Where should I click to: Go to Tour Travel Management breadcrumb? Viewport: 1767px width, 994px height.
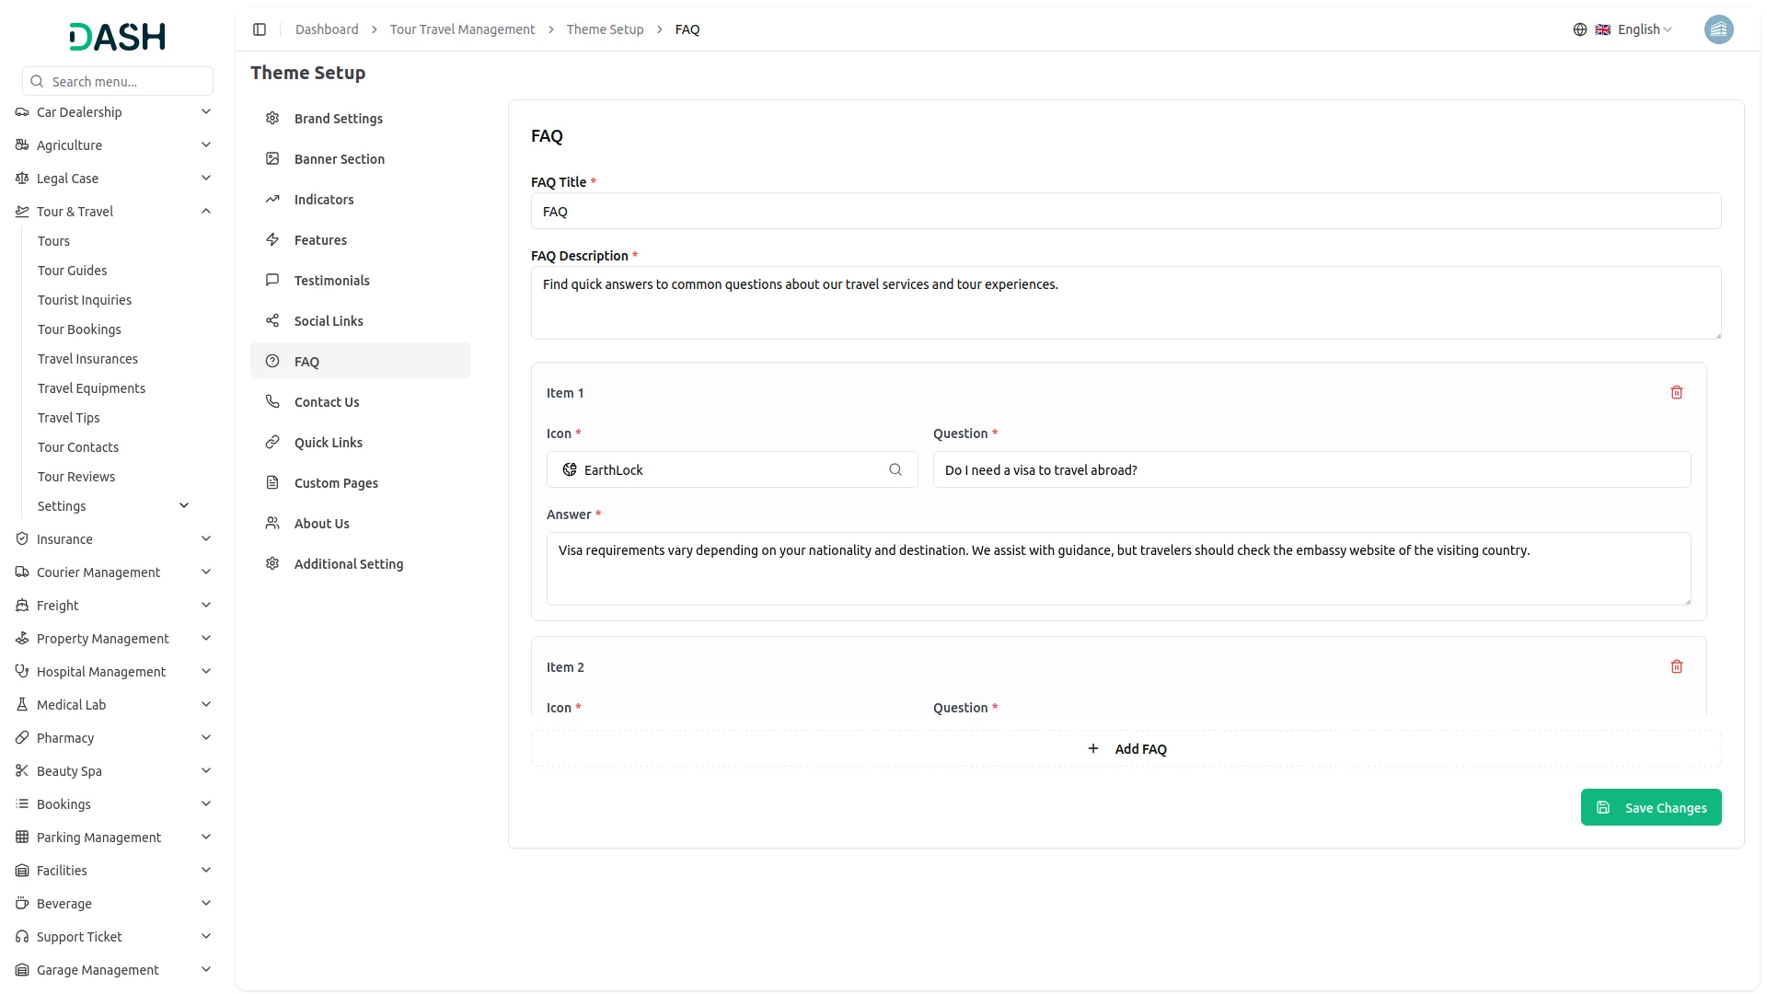pyautogui.click(x=462, y=29)
